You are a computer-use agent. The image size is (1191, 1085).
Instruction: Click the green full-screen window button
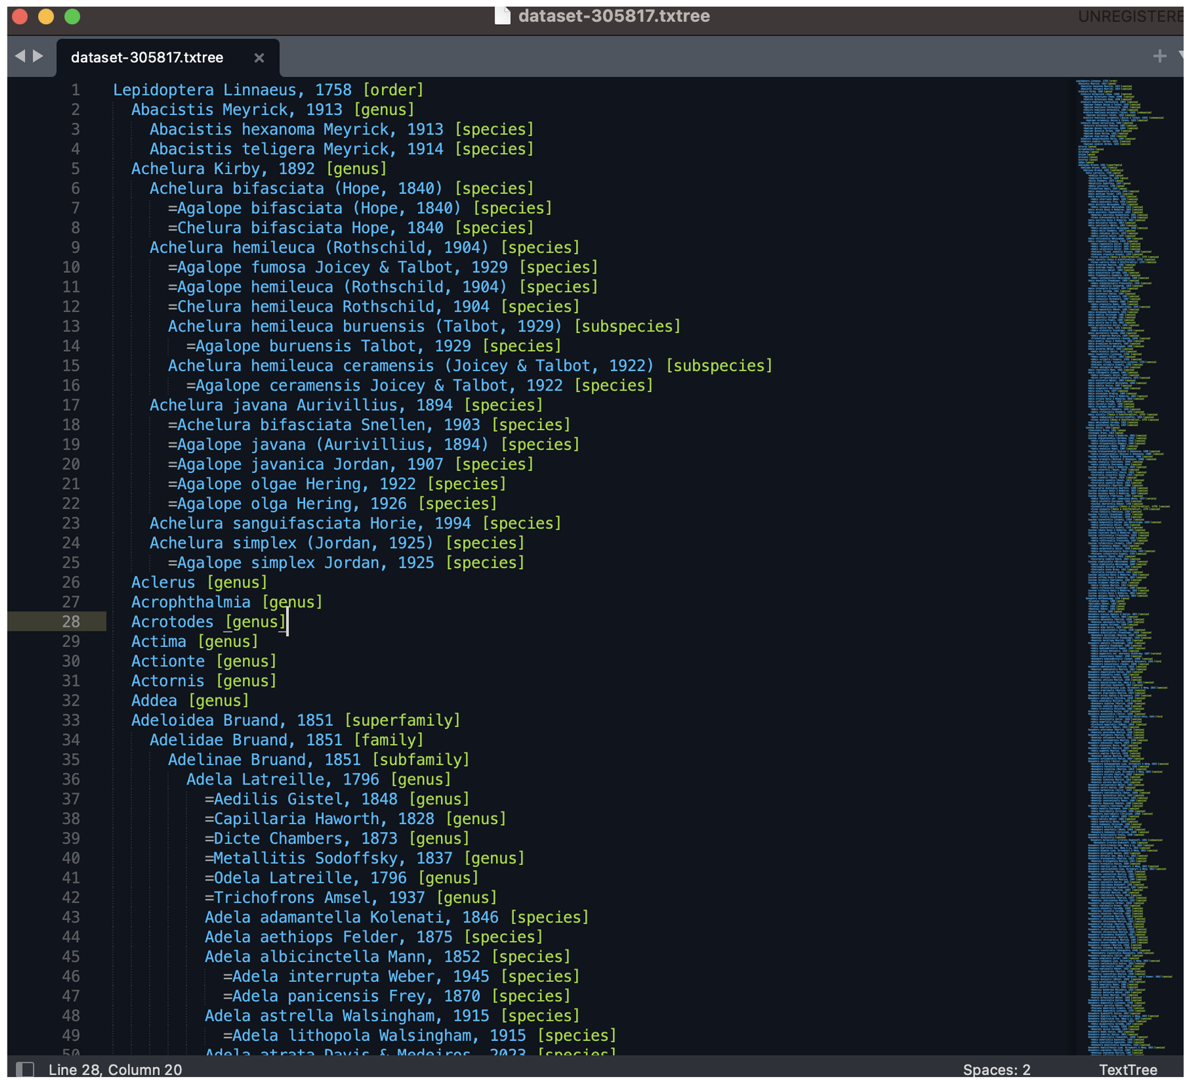(x=72, y=16)
